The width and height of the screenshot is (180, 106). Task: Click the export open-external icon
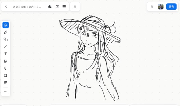(57, 7)
